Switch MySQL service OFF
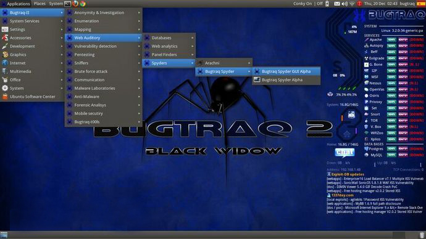 403,155
